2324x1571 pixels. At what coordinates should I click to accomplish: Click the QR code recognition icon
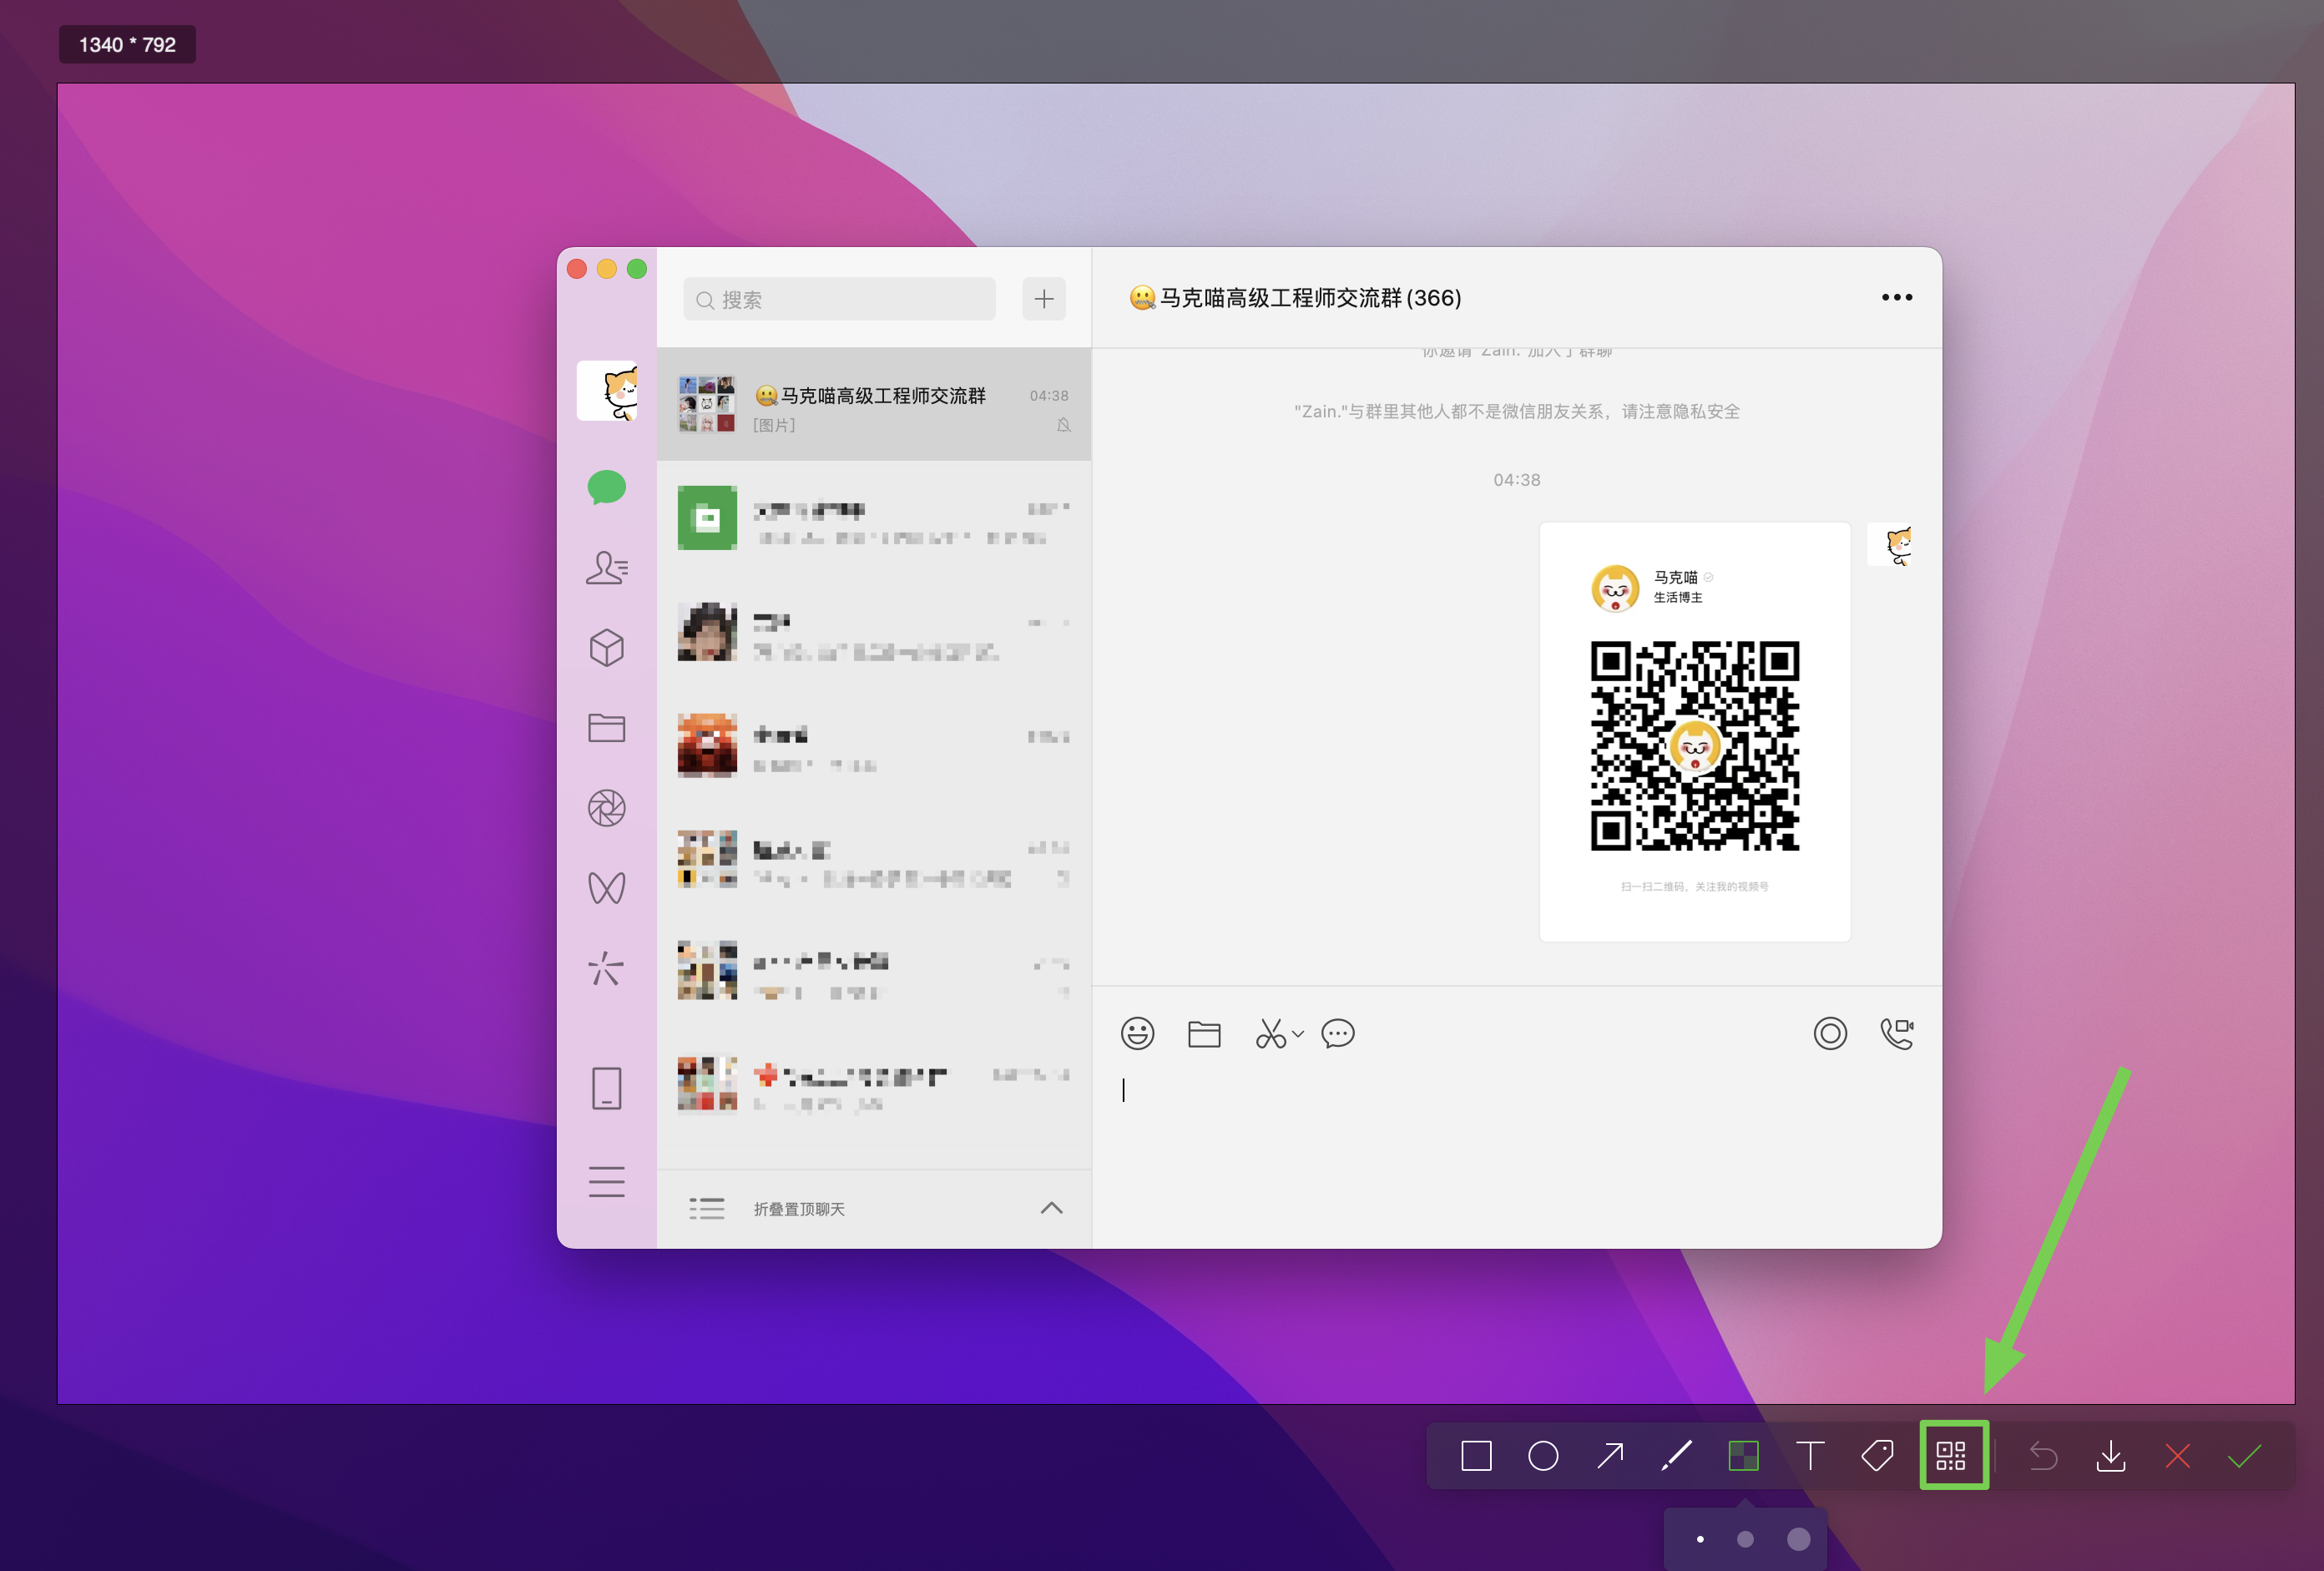pos(1951,1456)
